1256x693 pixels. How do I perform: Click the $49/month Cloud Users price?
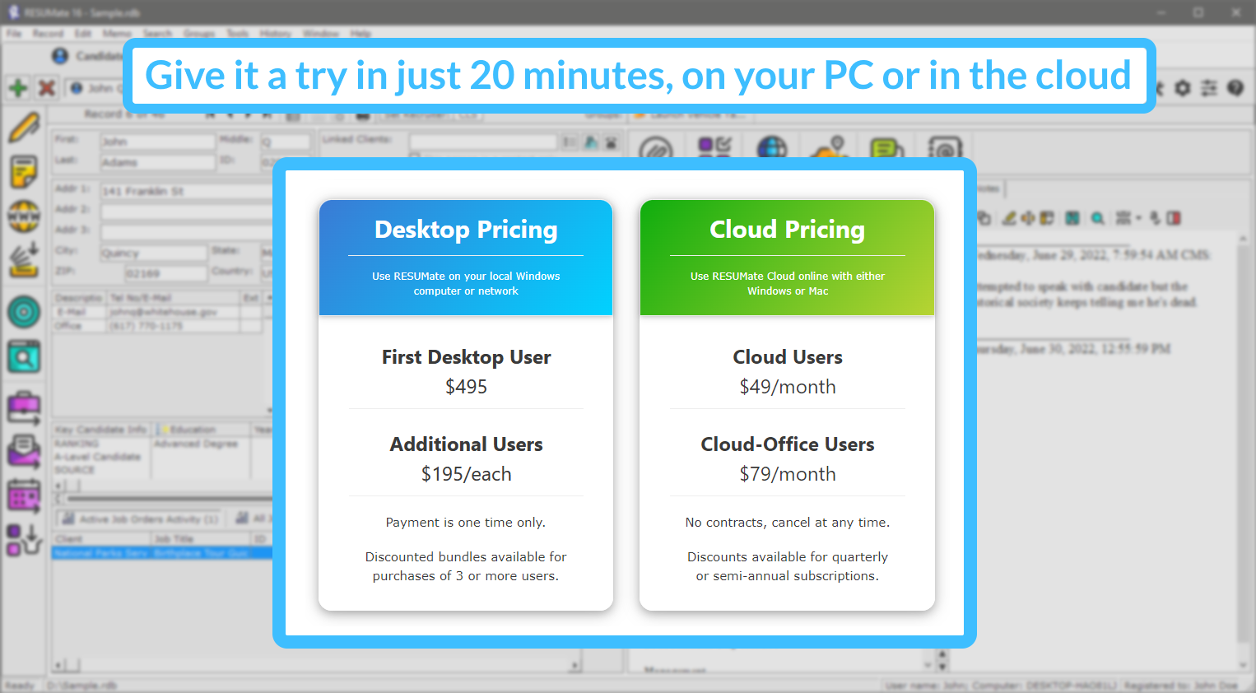click(788, 387)
